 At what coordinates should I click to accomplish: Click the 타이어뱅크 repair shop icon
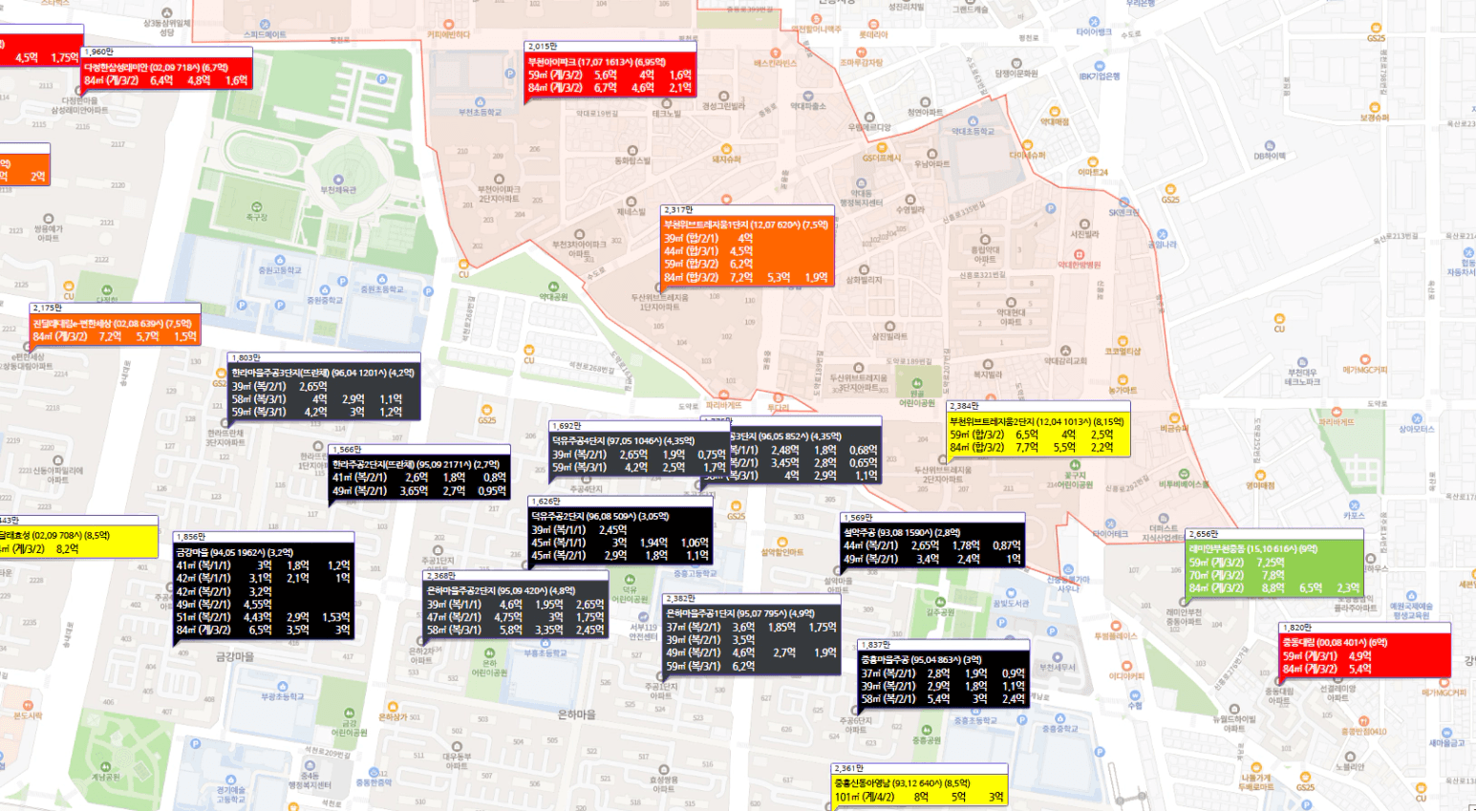coord(1095,20)
